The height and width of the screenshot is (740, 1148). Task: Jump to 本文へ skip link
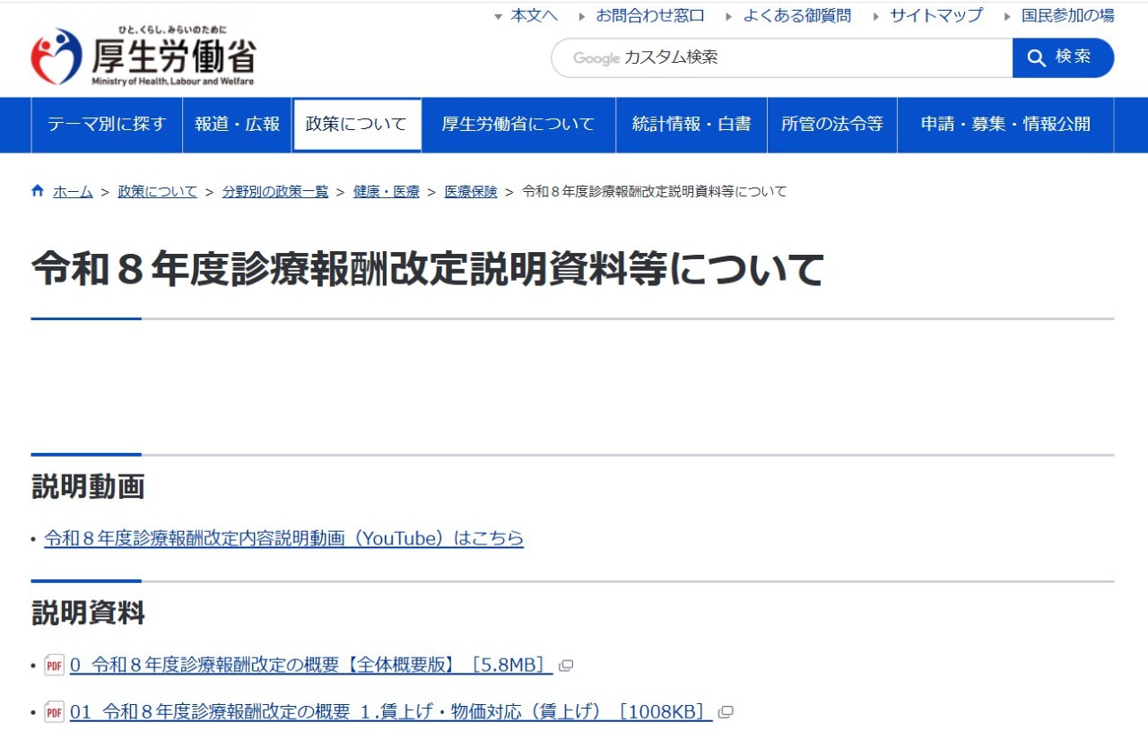[x=534, y=15]
